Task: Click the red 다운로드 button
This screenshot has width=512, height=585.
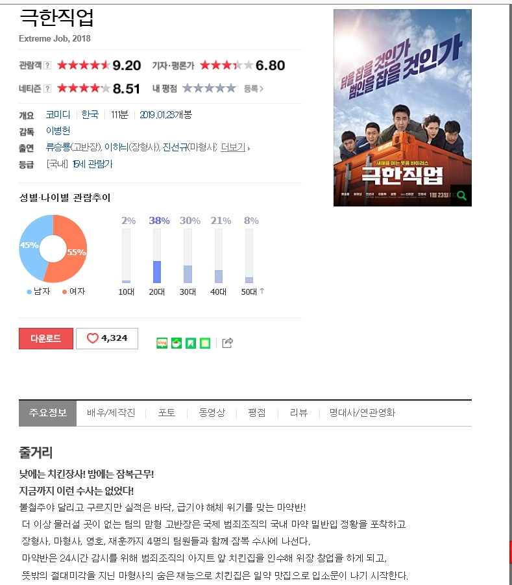Action: coord(46,338)
